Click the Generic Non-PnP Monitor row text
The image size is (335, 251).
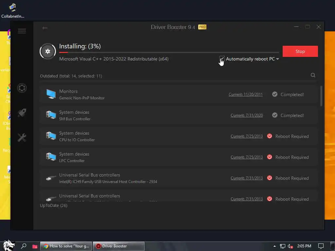click(x=82, y=98)
